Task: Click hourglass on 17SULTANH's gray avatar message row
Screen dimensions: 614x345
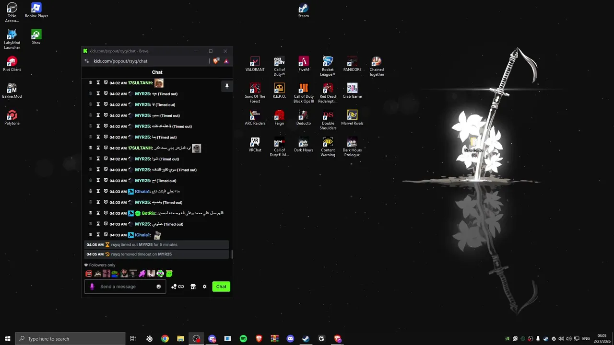Action: (x=98, y=148)
